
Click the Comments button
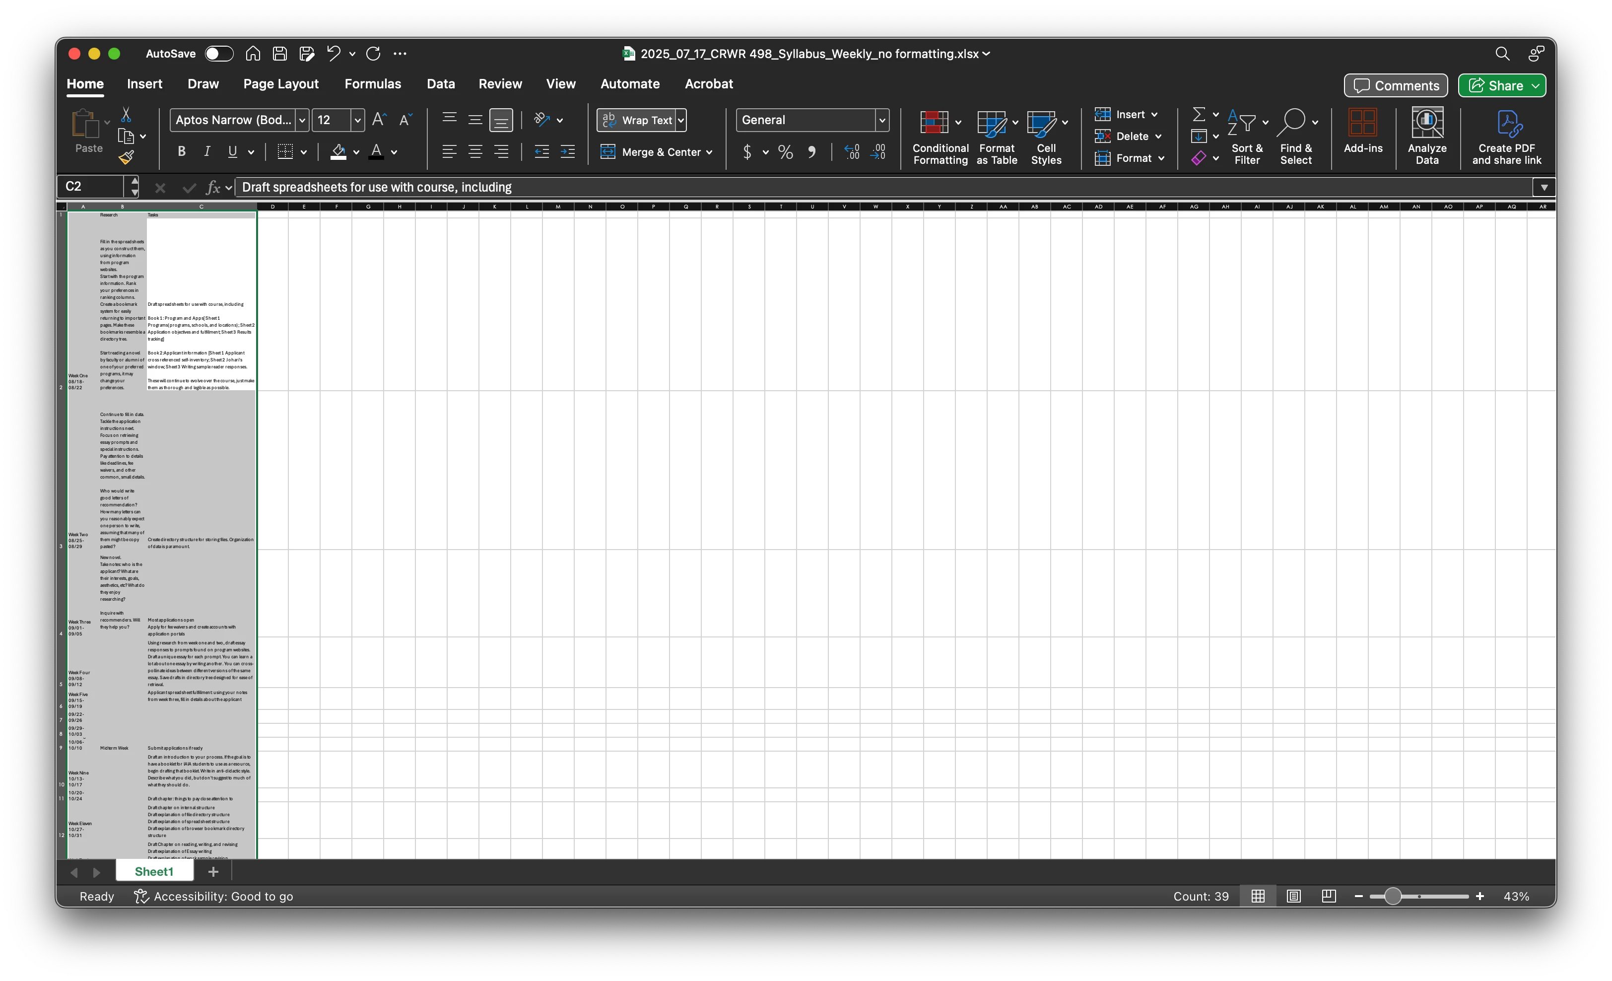(x=1396, y=86)
